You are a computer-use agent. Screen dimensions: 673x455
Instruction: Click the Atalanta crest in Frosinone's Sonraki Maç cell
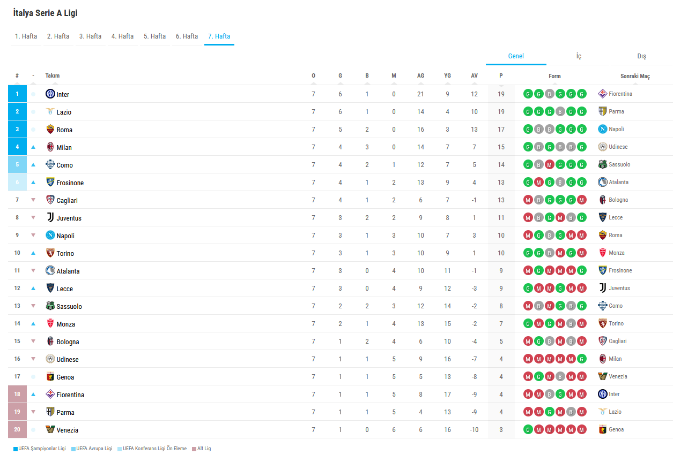(x=603, y=182)
